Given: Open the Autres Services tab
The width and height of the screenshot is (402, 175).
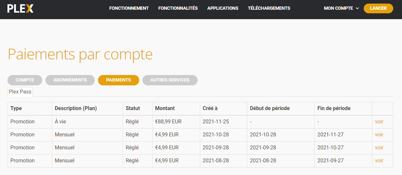Looking at the screenshot, I should pos(170,80).
